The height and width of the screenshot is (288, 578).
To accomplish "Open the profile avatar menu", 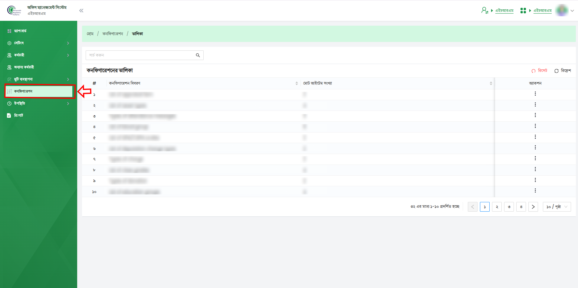I will click(562, 10).
